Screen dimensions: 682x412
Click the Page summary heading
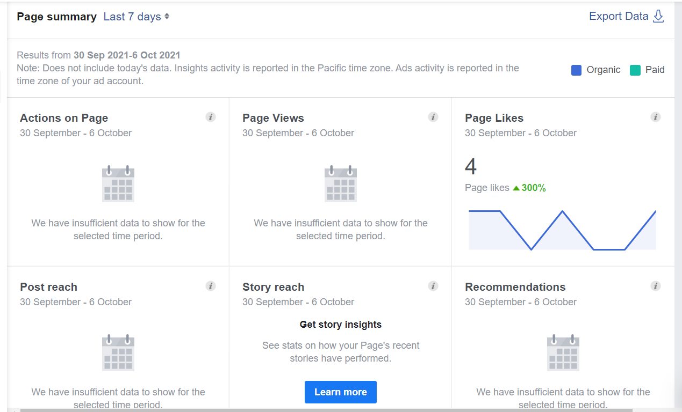click(56, 17)
